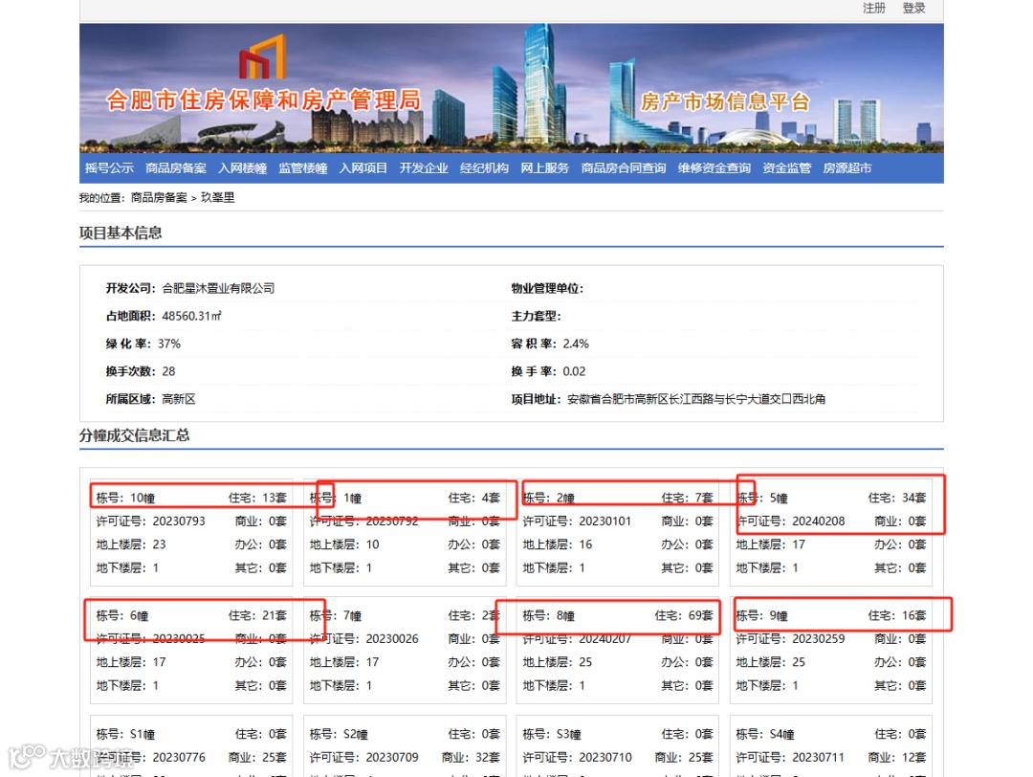Select 监管楼幢 in navigation bar
The image size is (1033, 777).
(x=303, y=168)
